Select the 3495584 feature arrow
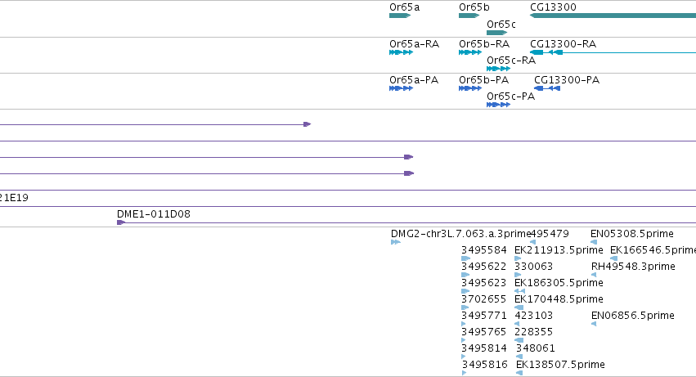Viewport: 696px width, 377px height. [465, 258]
